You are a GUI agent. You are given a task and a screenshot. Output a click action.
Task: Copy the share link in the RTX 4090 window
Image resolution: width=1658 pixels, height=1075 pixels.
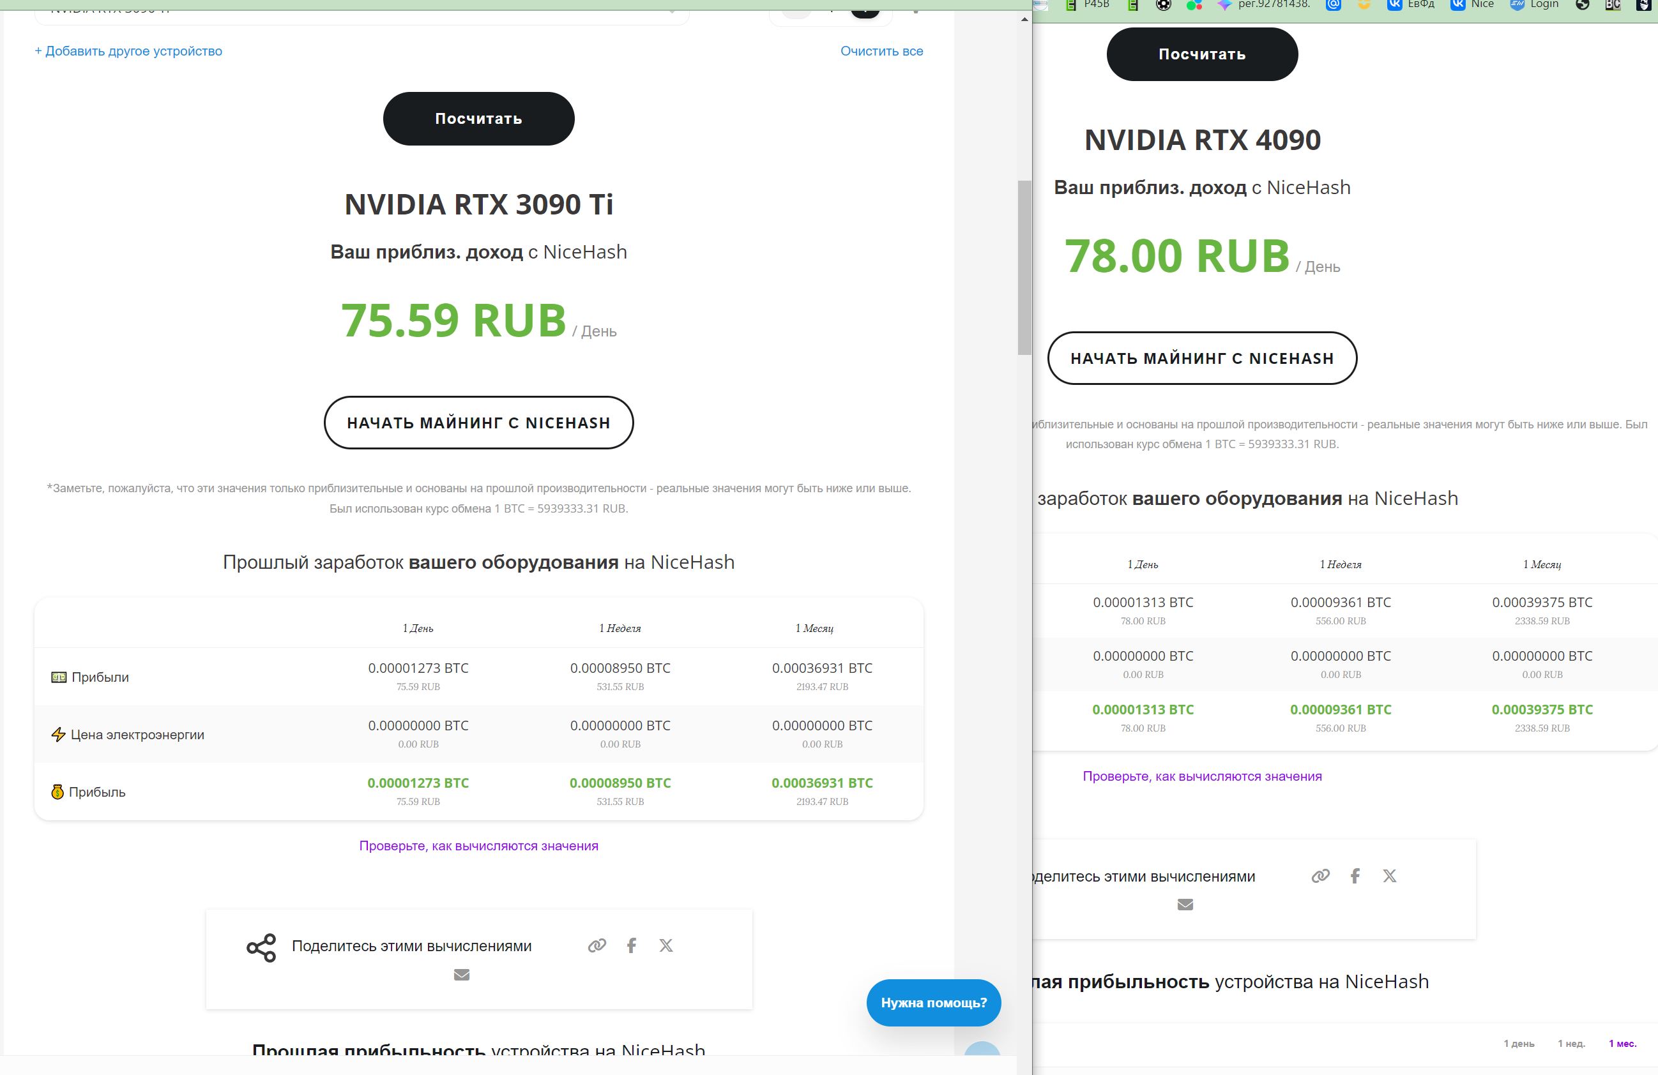1320,876
